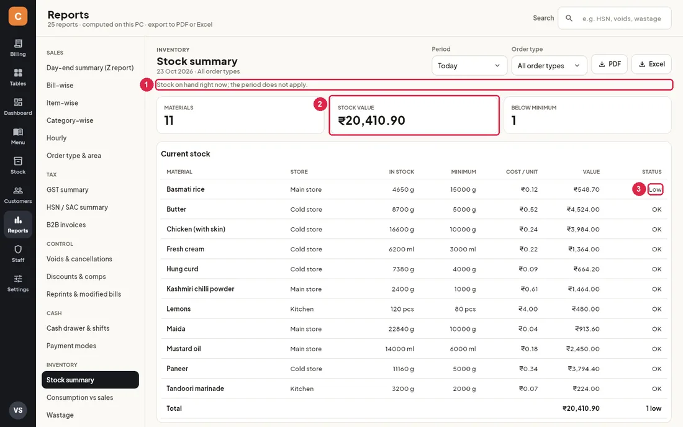Click the Paneer material name
Viewport: 683px width, 427px height.
tap(177, 369)
